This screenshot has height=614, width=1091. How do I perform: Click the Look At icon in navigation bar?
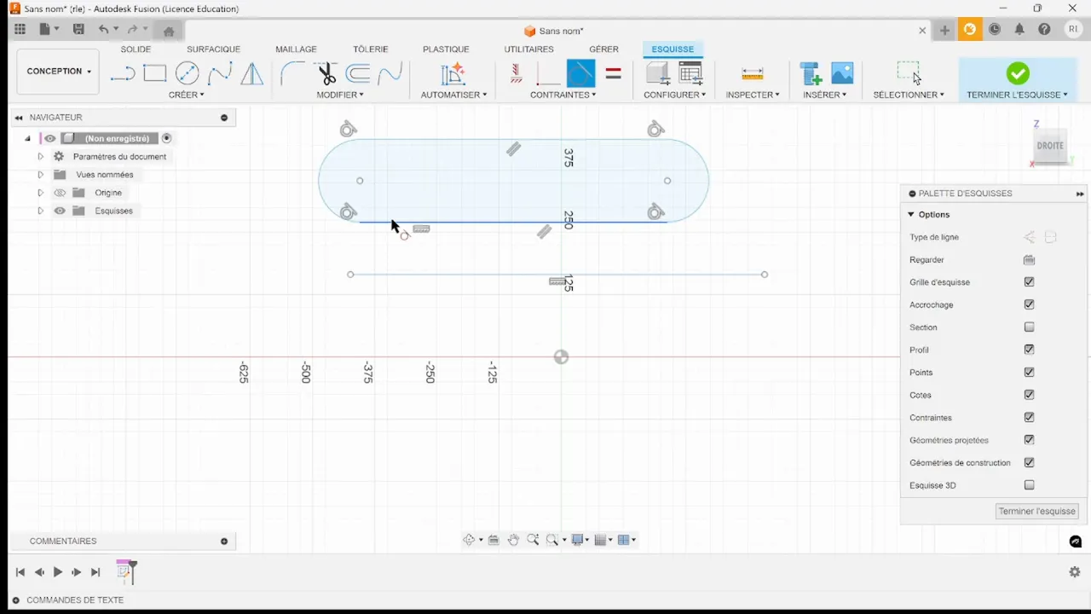(x=494, y=540)
